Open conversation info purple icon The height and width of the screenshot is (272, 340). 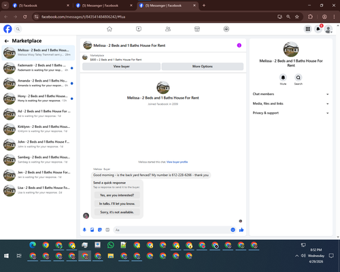(239, 46)
